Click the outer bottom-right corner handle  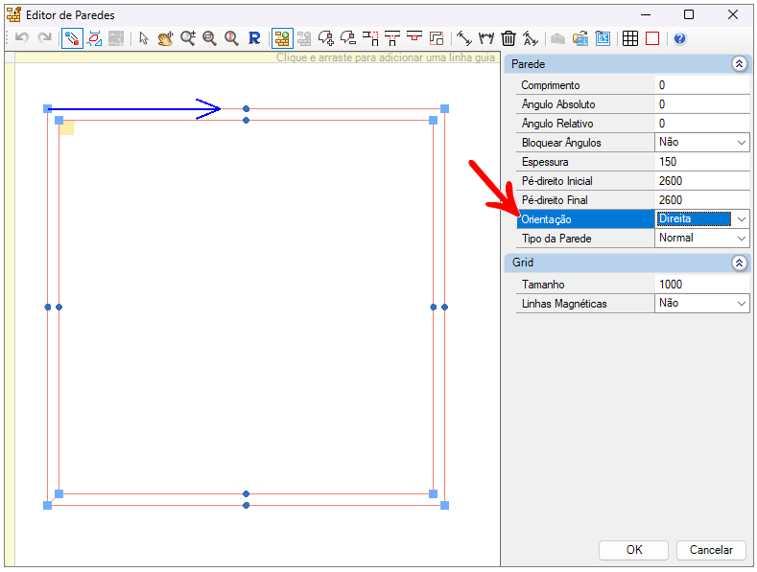click(444, 506)
